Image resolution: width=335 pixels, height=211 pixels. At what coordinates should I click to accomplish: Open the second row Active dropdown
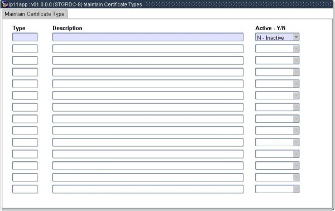click(277, 49)
